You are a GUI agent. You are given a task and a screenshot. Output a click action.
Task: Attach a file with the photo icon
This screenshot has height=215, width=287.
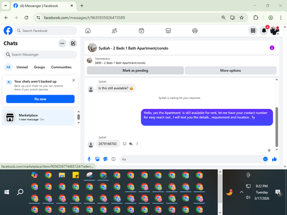pyautogui.click(x=98, y=159)
